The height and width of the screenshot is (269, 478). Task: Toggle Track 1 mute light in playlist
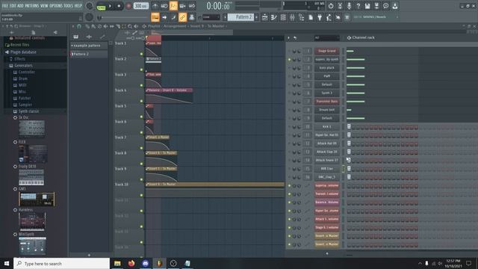pyautogui.click(x=141, y=54)
